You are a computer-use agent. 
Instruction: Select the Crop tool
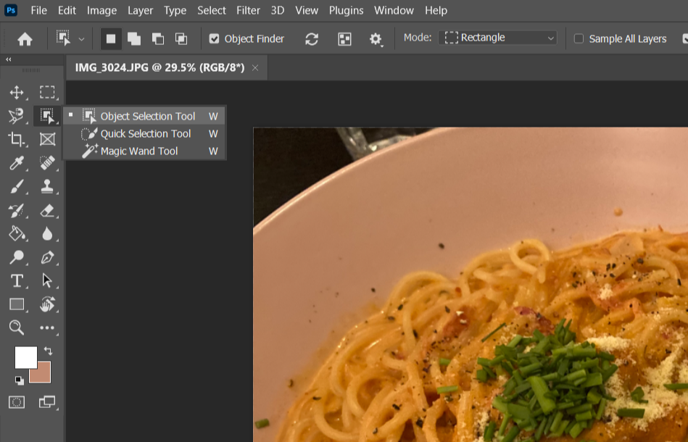[17, 139]
